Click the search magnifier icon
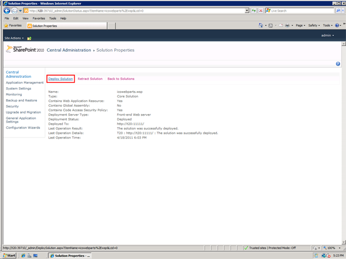 (x=338, y=11)
